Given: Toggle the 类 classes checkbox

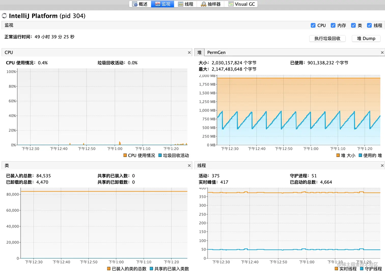Looking at the screenshot, I should point(353,25).
